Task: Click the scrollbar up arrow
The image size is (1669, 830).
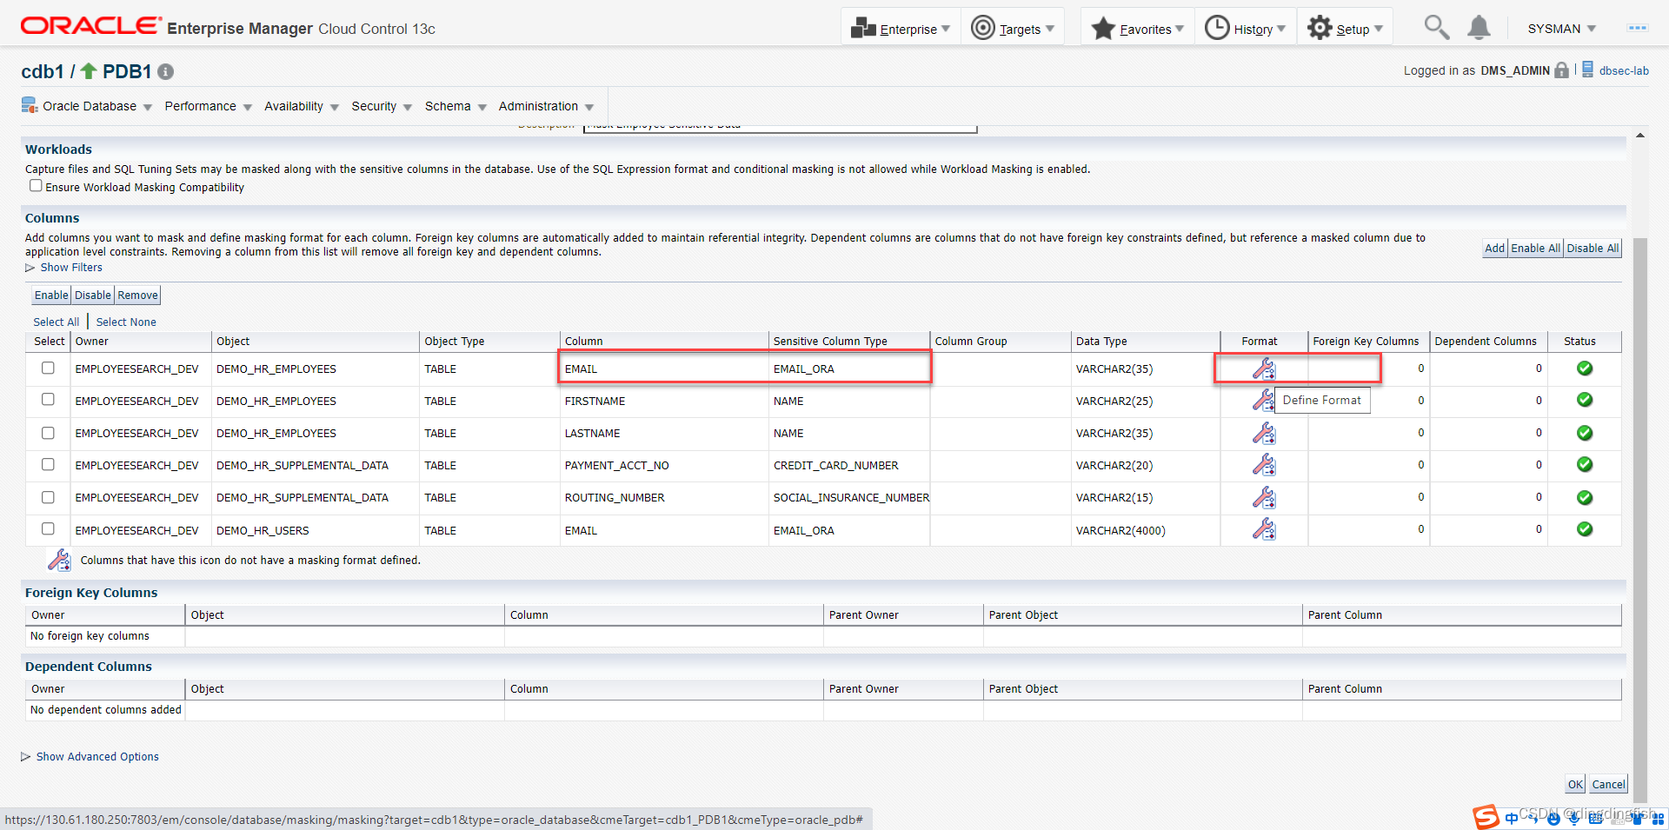Action: 1639,136
